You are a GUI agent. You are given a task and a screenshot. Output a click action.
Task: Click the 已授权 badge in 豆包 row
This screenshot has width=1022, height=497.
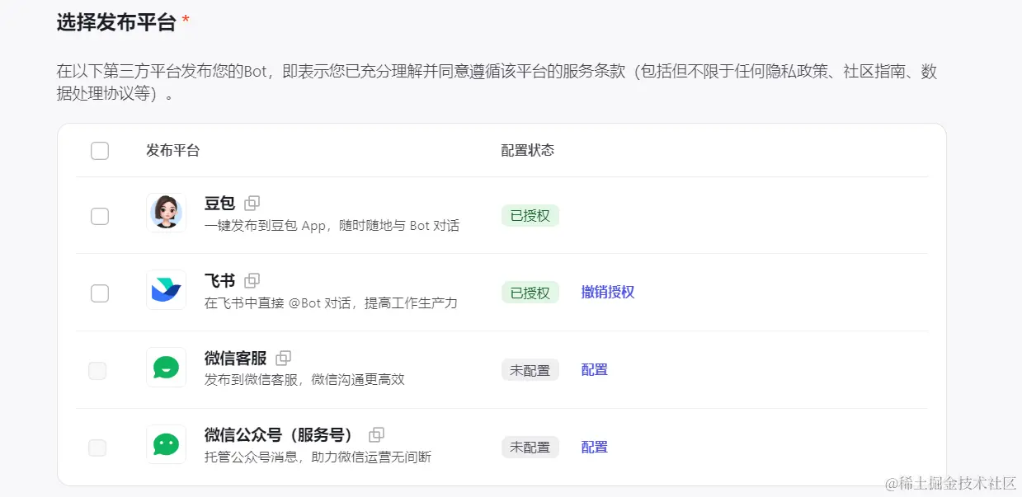[530, 216]
